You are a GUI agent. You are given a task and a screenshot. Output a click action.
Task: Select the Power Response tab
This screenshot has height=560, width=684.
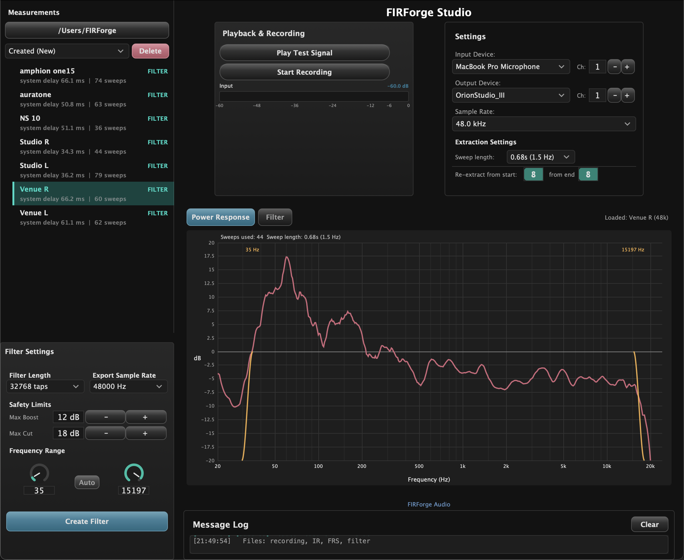tap(220, 217)
